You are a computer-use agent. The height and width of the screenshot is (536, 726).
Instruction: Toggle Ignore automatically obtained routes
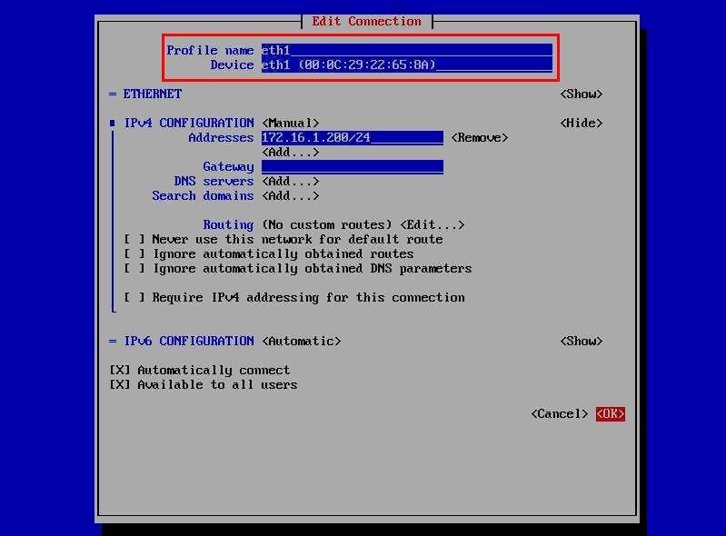[x=269, y=254]
